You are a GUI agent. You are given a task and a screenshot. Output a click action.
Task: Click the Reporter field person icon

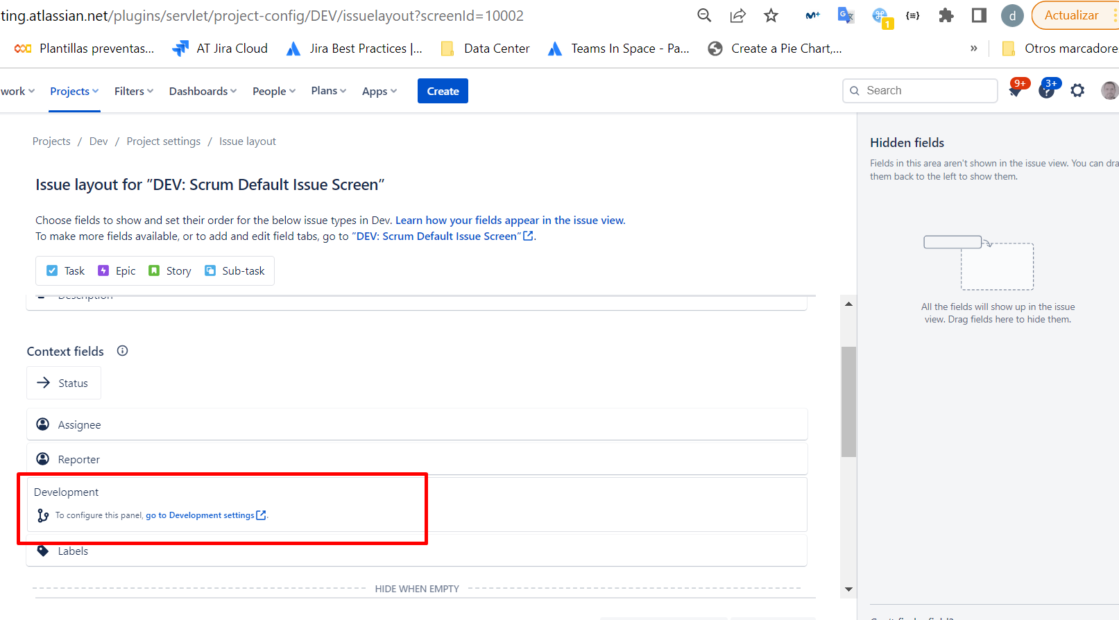point(43,459)
